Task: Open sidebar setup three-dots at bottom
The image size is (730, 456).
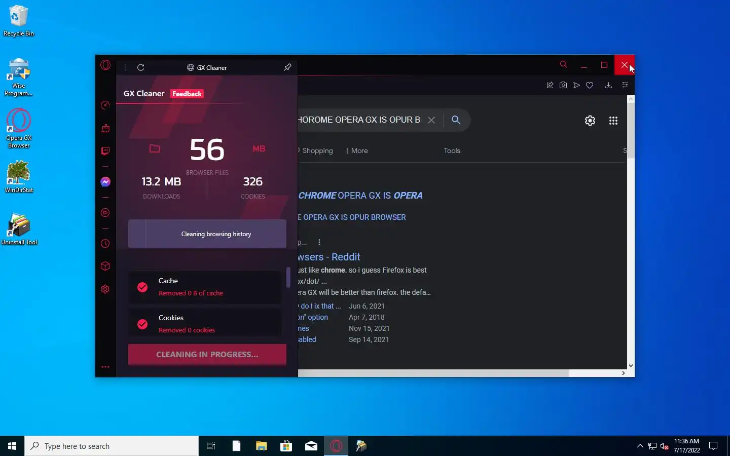Action: pyautogui.click(x=105, y=367)
